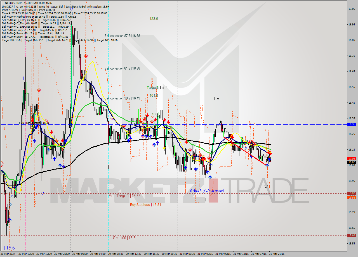Click 'Sell correction 87.5 | 16.89' label

click(122, 36)
